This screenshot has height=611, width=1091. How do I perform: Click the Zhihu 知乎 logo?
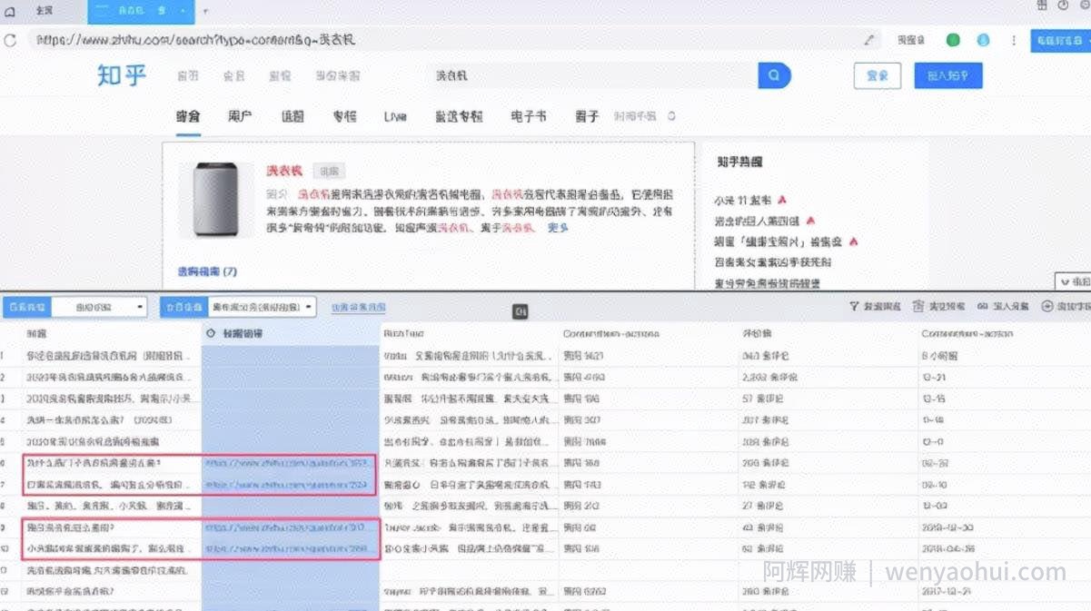click(122, 74)
